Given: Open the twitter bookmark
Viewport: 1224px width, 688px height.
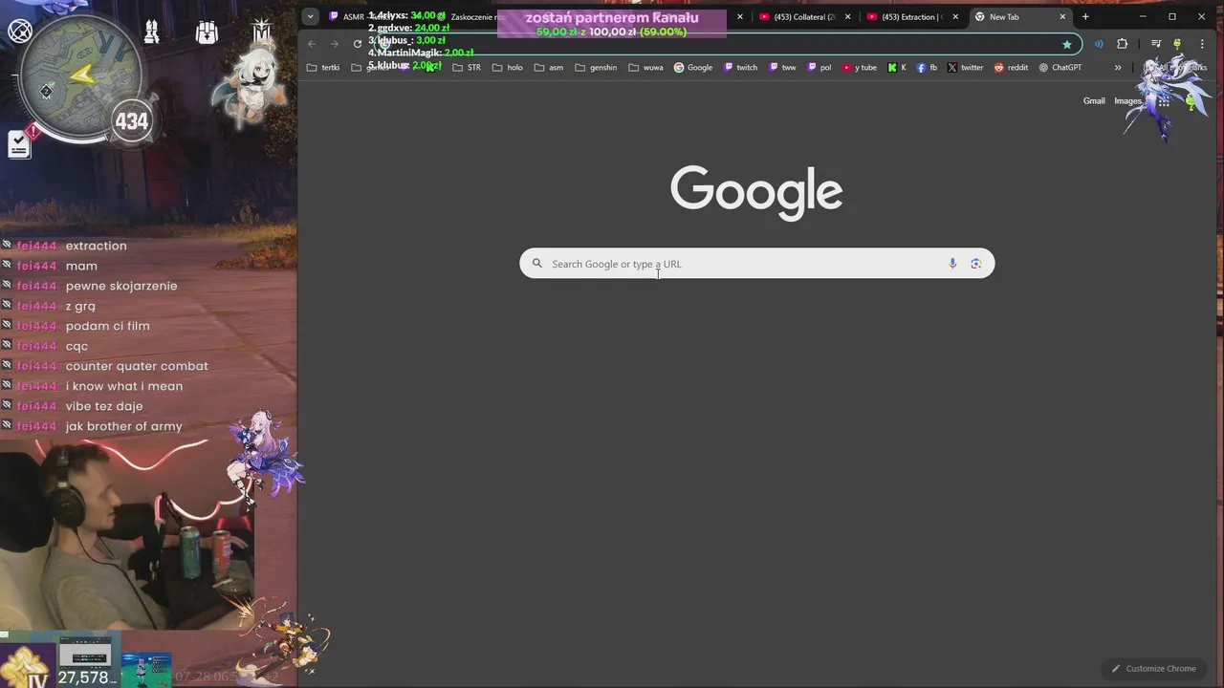Looking at the screenshot, I should point(966,68).
